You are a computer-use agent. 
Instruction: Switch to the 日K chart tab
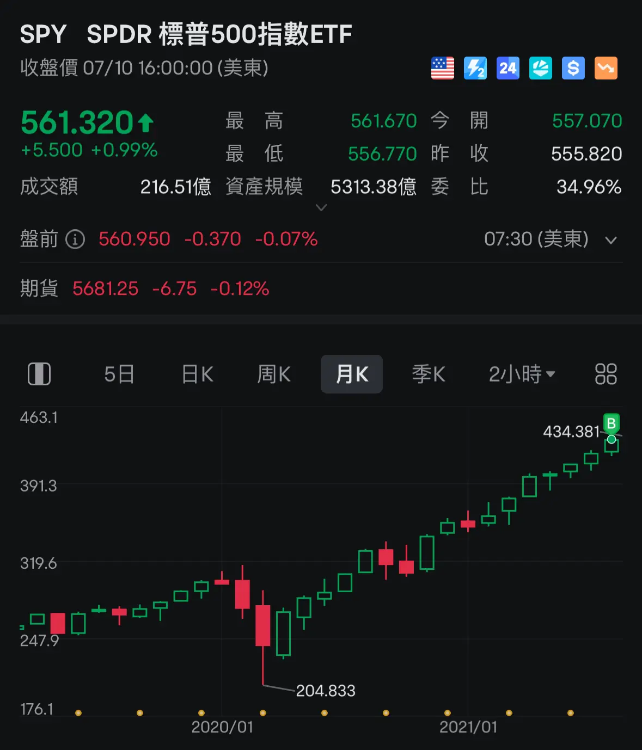click(197, 374)
